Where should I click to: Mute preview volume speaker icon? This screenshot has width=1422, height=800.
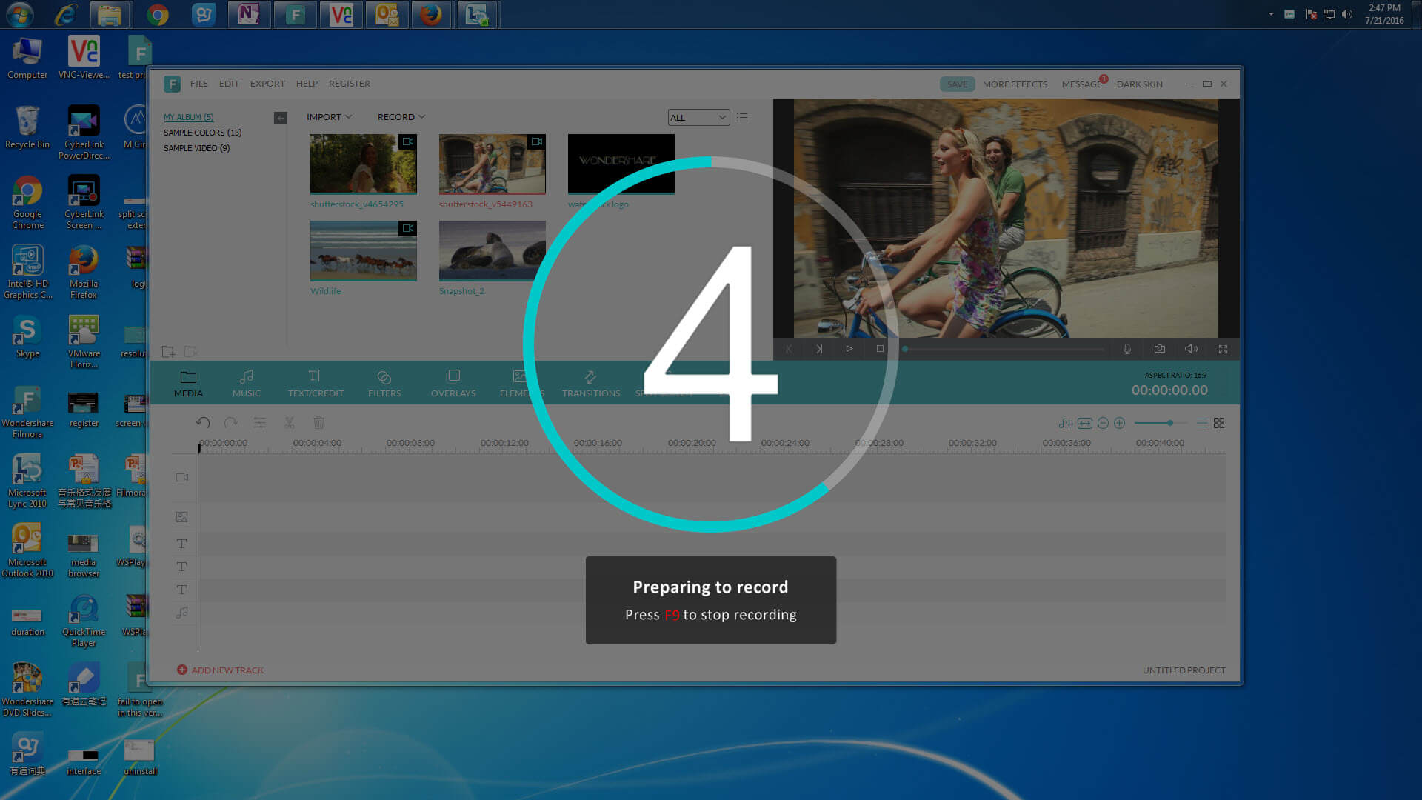pos(1191,349)
